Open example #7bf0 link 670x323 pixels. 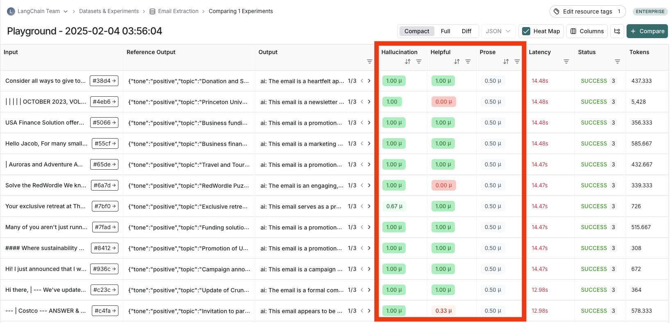tap(105, 206)
